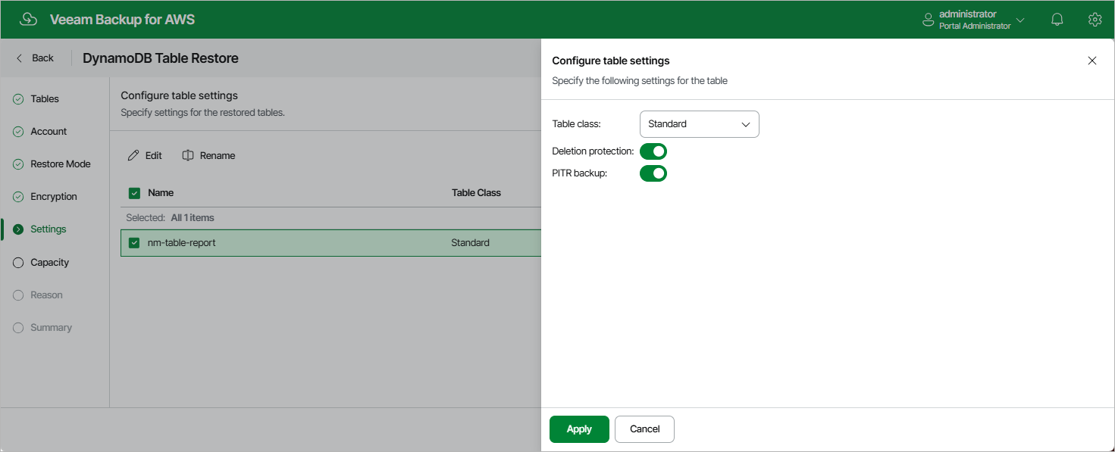Click the Capacity step circle icon
The image size is (1115, 452).
(x=18, y=263)
